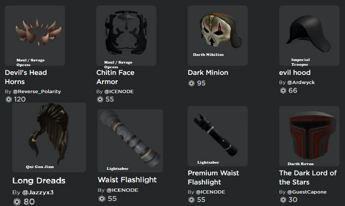Visit creator @Reverse_Polarity profile link

point(37,91)
